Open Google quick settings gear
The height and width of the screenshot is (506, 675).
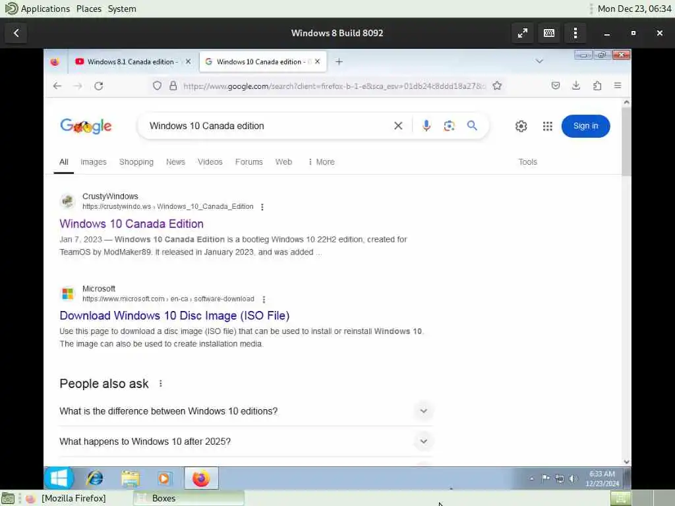(521, 126)
